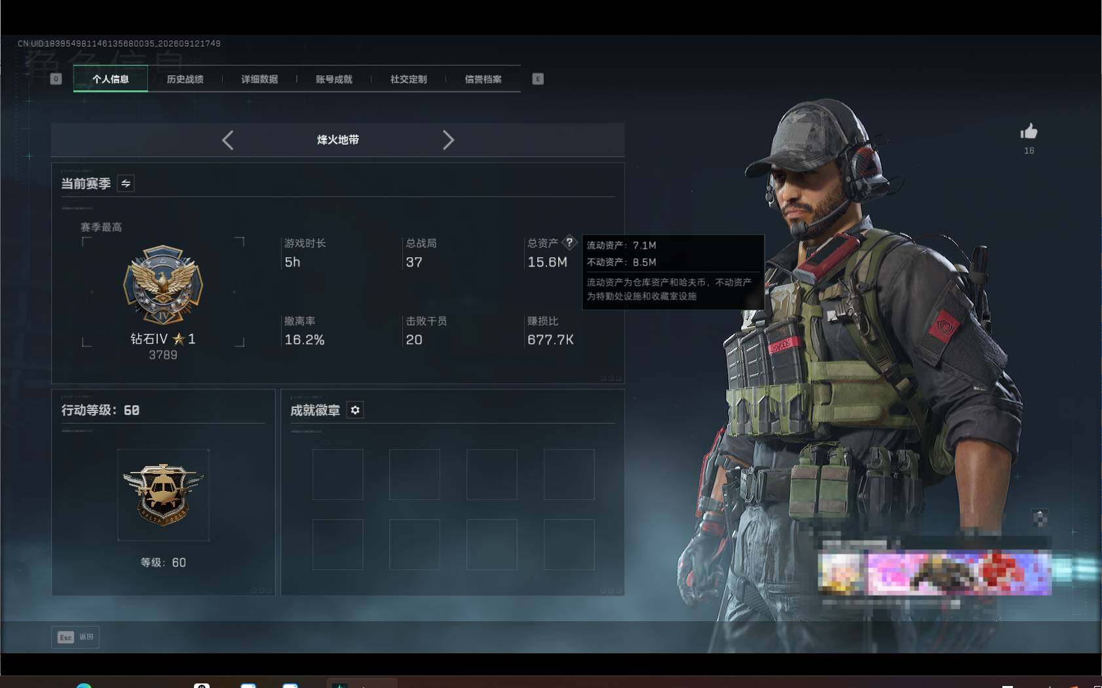Select the 账号成就 tab
Screen dimensions: 1102x688
coord(334,79)
